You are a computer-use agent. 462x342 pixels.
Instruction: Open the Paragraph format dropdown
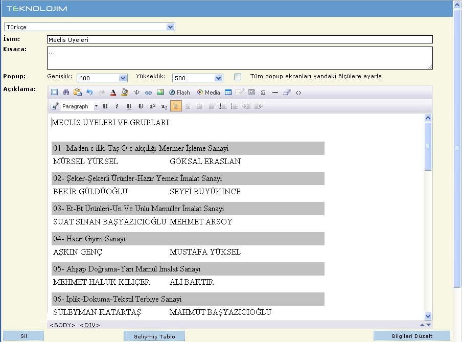point(80,106)
